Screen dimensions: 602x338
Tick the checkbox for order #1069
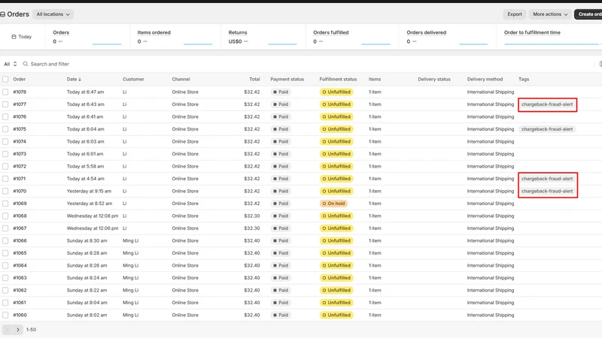5,204
